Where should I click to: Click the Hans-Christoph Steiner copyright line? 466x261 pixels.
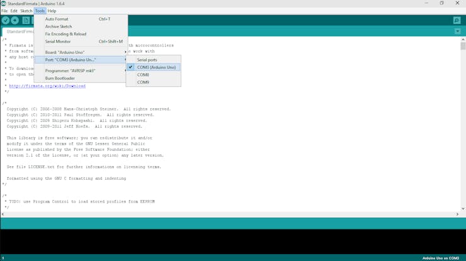pyautogui.click(x=89, y=109)
